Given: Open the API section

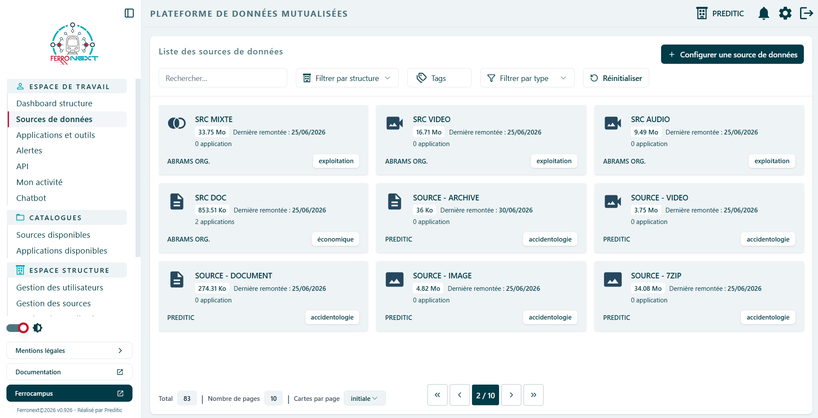Looking at the screenshot, I should click(x=22, y=166).
